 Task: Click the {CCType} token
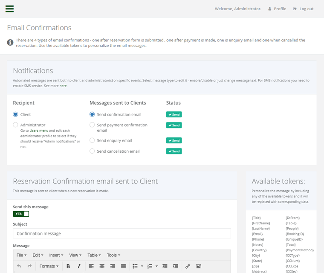click(292, 256)
